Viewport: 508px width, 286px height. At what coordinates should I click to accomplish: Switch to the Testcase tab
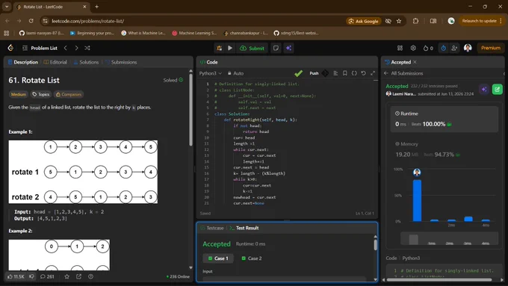click(212, 228)
